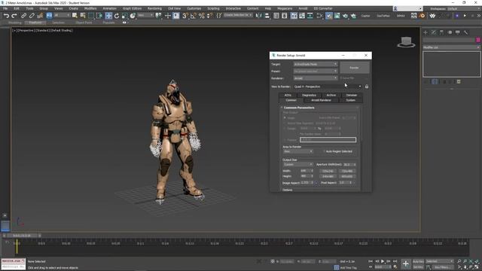Open the Area to Render dropdown
The height and width of the screenshot is (271, 482).
point(298,151)
